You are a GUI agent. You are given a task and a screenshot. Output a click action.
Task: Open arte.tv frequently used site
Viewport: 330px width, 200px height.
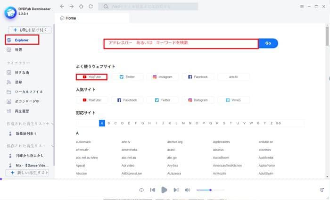coord(233,77)
